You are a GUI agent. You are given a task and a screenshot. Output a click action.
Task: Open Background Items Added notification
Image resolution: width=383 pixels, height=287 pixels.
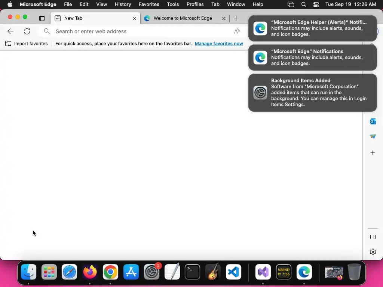tap(313, 93)
